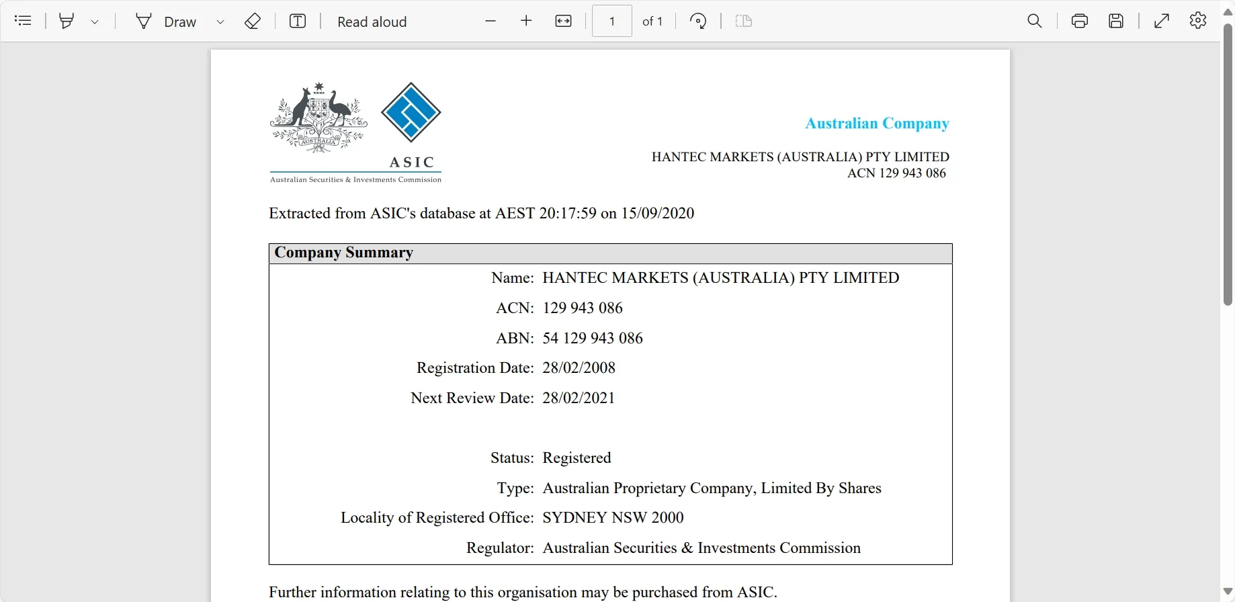Viewport: 1235px width, 602px height.
Task: Toggle fit to width view
Action: point(563,21)
